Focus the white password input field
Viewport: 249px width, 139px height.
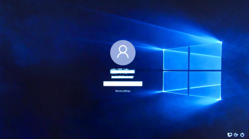tap(123, 84)
